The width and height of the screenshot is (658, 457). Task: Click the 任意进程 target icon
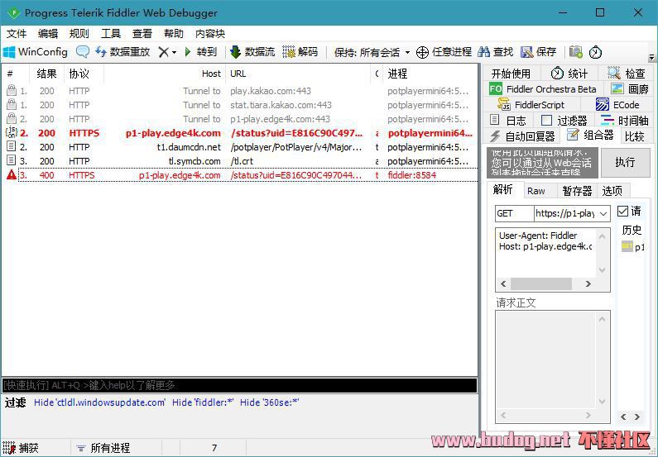click(444, 52)
